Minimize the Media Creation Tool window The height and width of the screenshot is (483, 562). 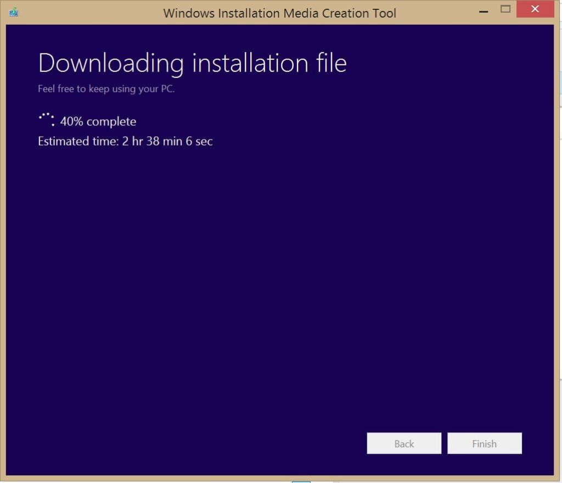point(484,12)
